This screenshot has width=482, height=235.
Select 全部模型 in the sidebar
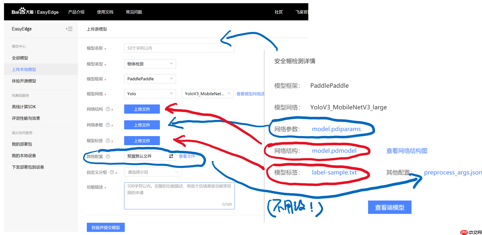click(x=20, y=58)
